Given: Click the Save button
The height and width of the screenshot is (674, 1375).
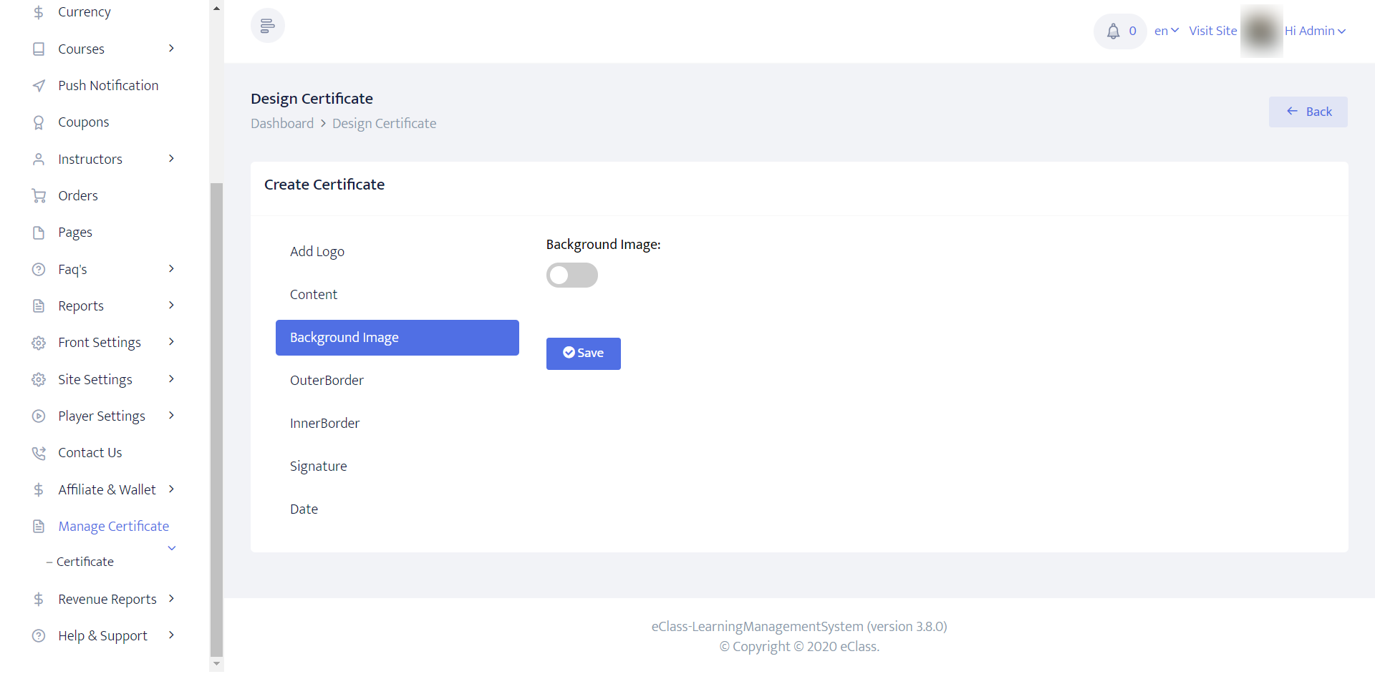Looking at the screenshot, I should click(x=583, y=353).
